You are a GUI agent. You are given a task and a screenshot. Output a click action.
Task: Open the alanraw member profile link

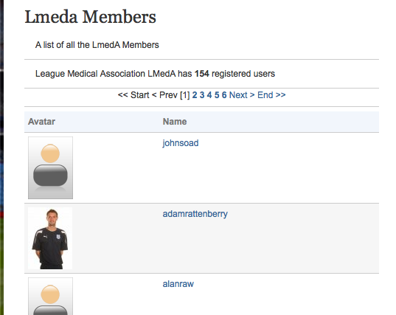coord(178,284)
